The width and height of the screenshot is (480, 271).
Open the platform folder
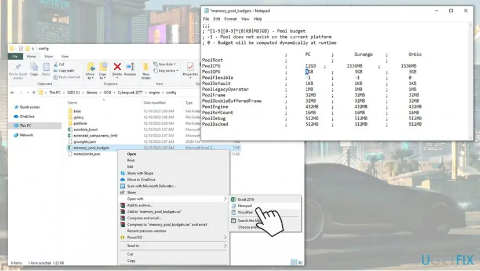[80, 123]
